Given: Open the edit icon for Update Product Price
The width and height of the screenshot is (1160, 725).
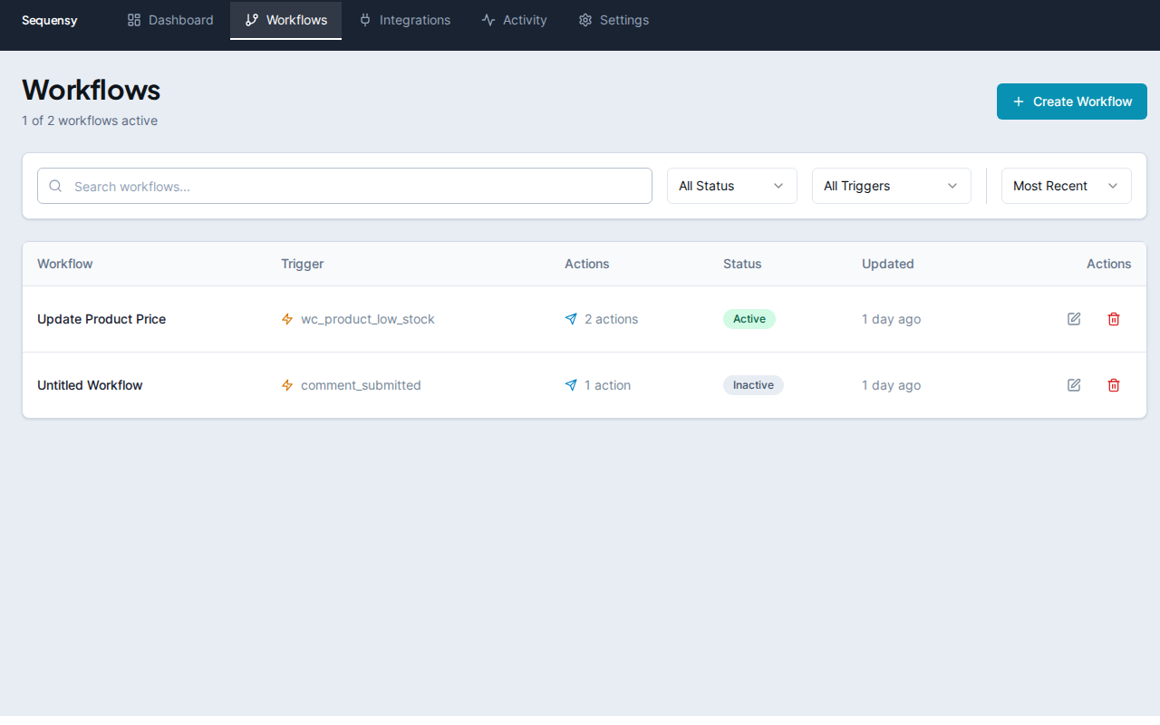Looking at the screenshot, I should click(1073, 319).
